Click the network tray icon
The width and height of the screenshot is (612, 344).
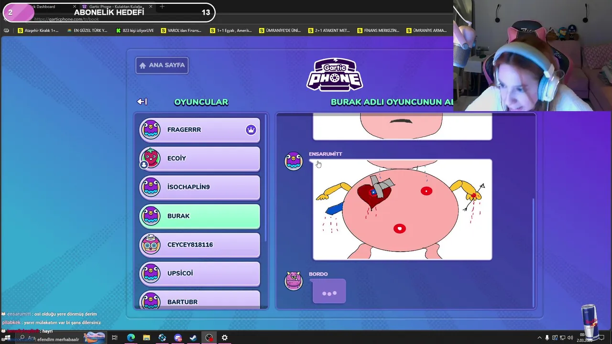(x=562, y=338)
